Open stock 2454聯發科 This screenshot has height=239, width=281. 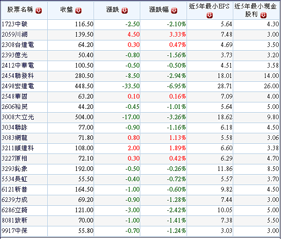pos(18,76)
